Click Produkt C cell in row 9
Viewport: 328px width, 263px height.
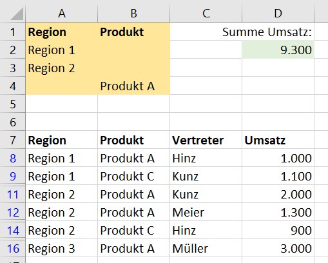pyautogui.click(x=133, y=176)
